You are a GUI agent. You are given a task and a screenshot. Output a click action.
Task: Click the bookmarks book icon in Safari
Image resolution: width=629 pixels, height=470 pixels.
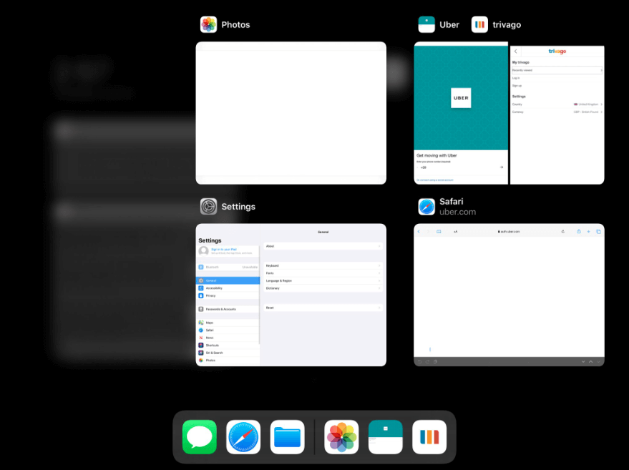(439, 231)
